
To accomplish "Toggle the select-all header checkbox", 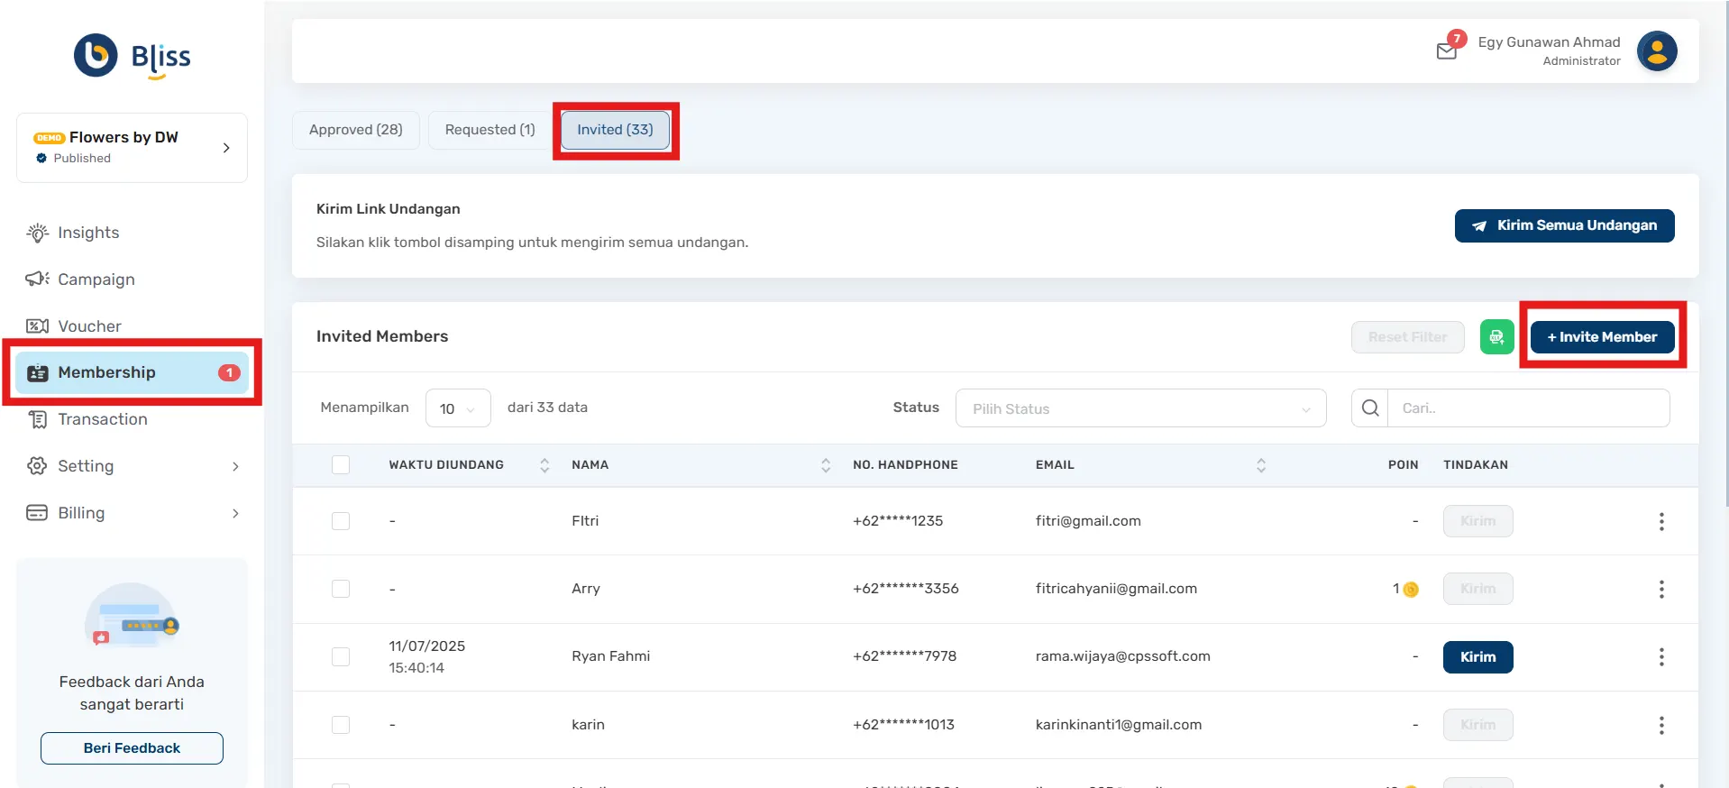I will pos(341,465).
